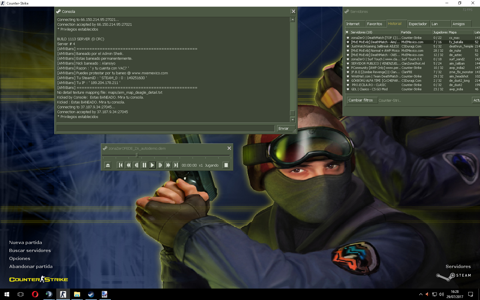Switch to the Internet tab in Servidores

(x=355, y=24)
